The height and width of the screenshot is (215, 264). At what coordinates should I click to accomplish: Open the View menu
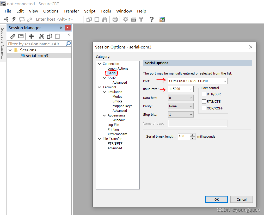tap(33, 11)
